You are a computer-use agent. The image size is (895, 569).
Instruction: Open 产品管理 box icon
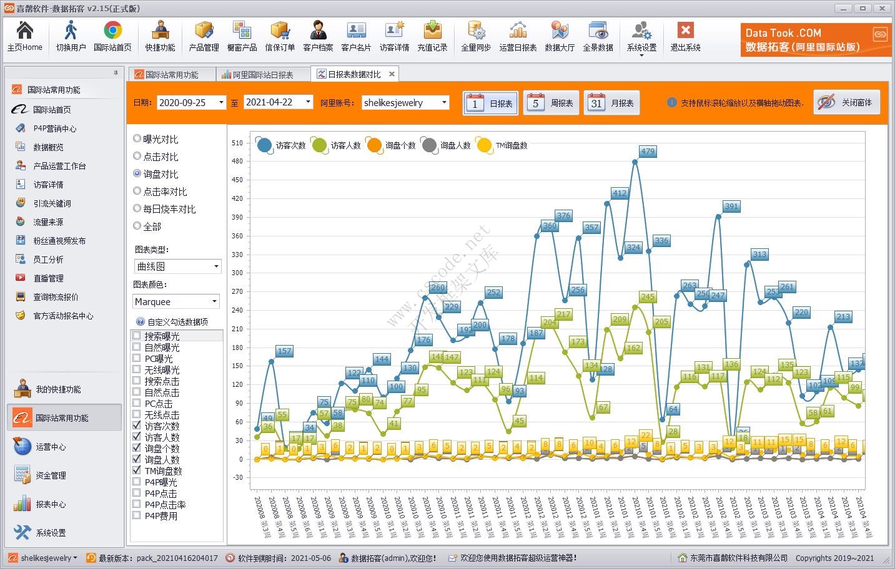204,36
